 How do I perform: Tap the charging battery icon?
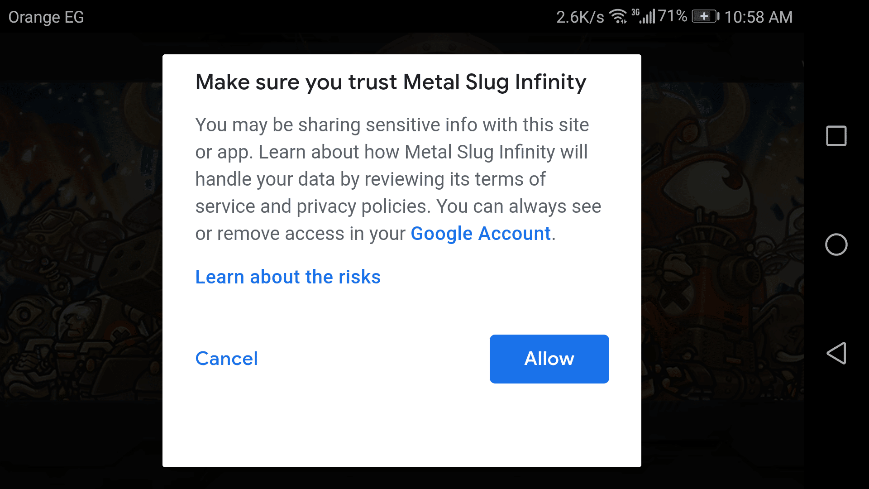pyautogui.click(x=705, y=17)
